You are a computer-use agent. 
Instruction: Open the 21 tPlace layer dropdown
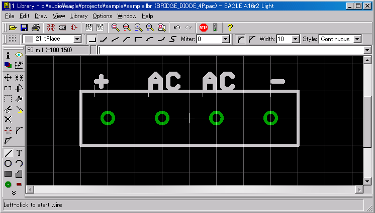[x=77, y=39]
